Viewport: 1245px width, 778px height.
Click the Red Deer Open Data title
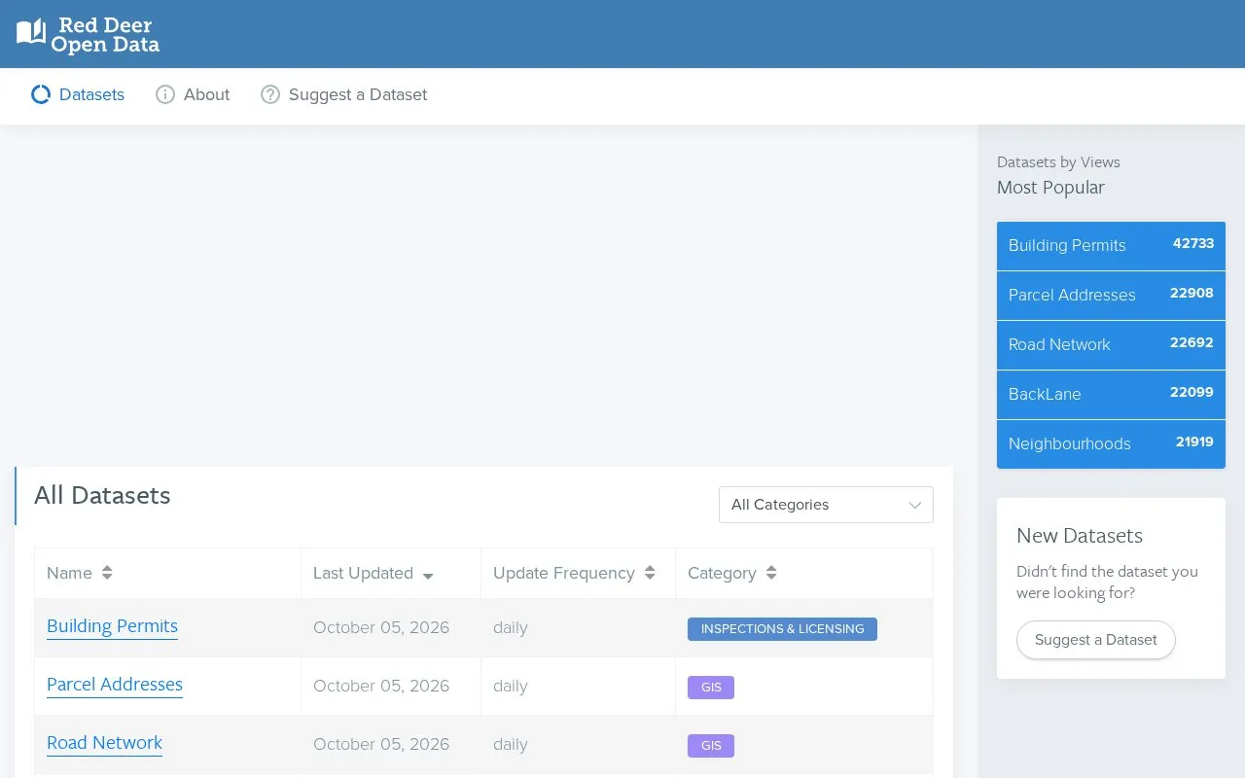point(105,34)
